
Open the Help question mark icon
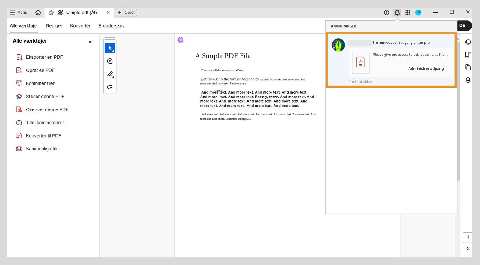pos(387,13)
